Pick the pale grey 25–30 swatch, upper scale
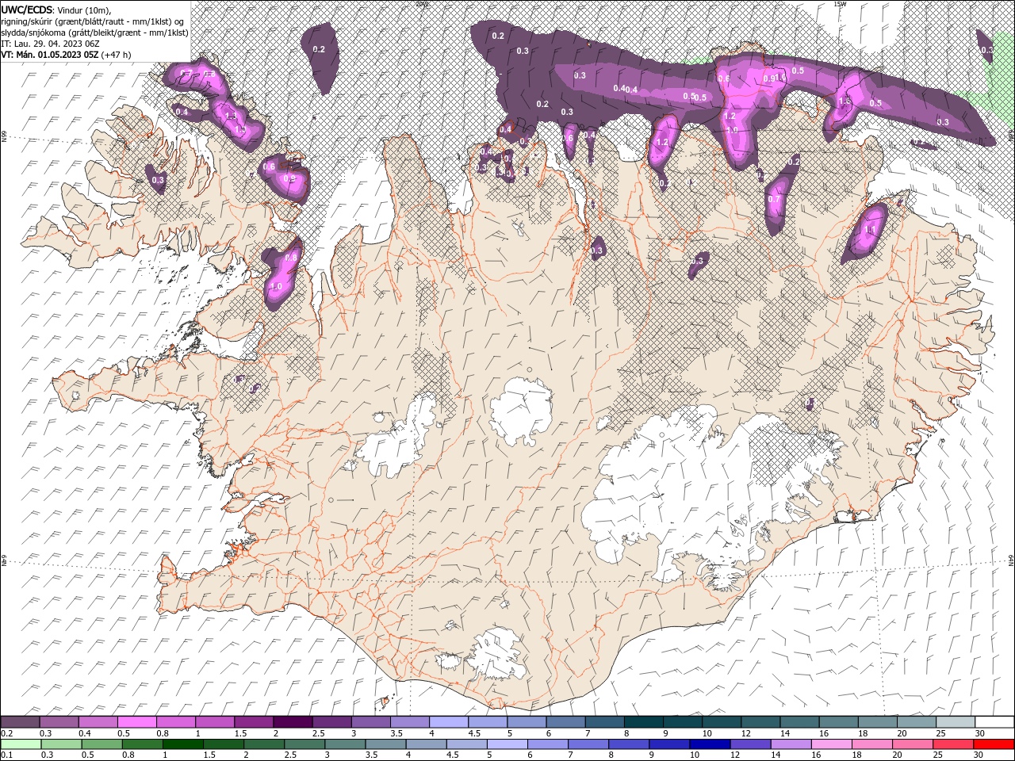This screenshot has width=1015, height=761. pos(955,722)
